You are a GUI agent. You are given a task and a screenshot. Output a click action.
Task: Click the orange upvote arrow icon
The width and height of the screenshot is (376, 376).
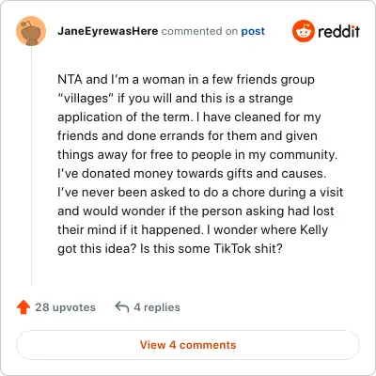[x=23, y=307]
